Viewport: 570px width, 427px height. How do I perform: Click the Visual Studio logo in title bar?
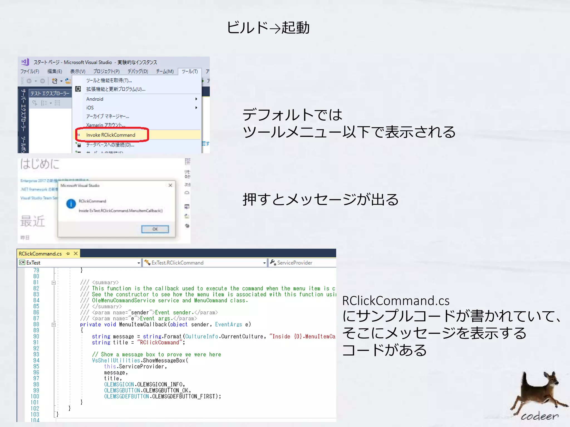25,62
